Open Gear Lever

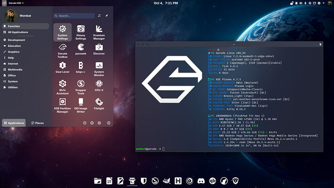pyautogui.click(x=62, y=67)
